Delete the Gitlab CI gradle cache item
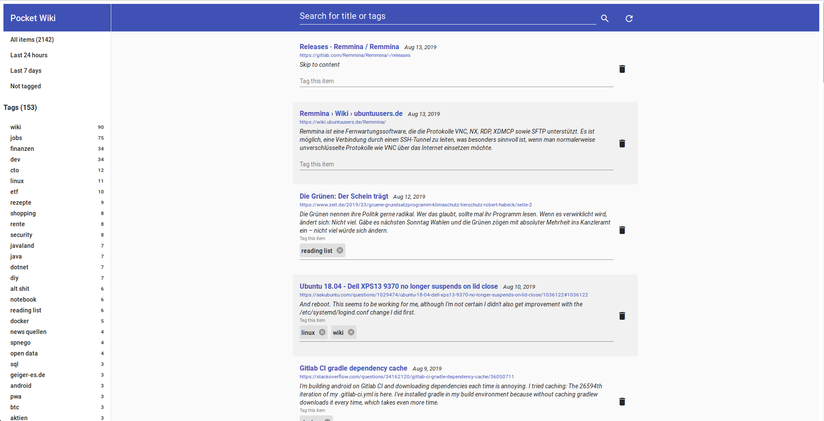824x421 pixels. click(x=622, y=402)
